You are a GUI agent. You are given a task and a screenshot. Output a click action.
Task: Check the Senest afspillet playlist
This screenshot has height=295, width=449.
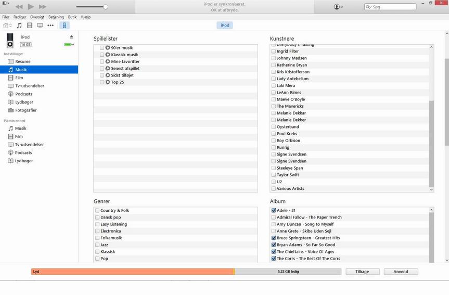pos(102,69)
